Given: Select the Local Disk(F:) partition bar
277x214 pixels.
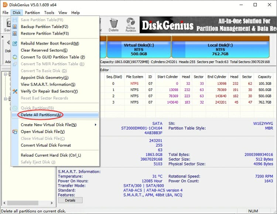Looking at the screenshot, I should tap(220, 48).
